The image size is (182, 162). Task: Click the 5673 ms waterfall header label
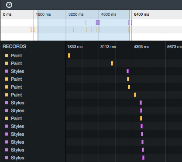click(x=175, y=47)
